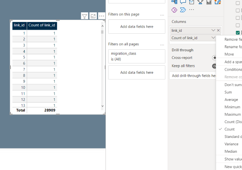Viewport: 242px width, 170px height.
Task: Choose New quick measure
Action: [x=229, y=167]
